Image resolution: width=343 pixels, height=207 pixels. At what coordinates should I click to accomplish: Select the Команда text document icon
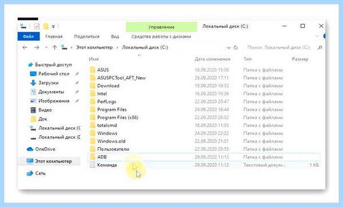point(93,165)
